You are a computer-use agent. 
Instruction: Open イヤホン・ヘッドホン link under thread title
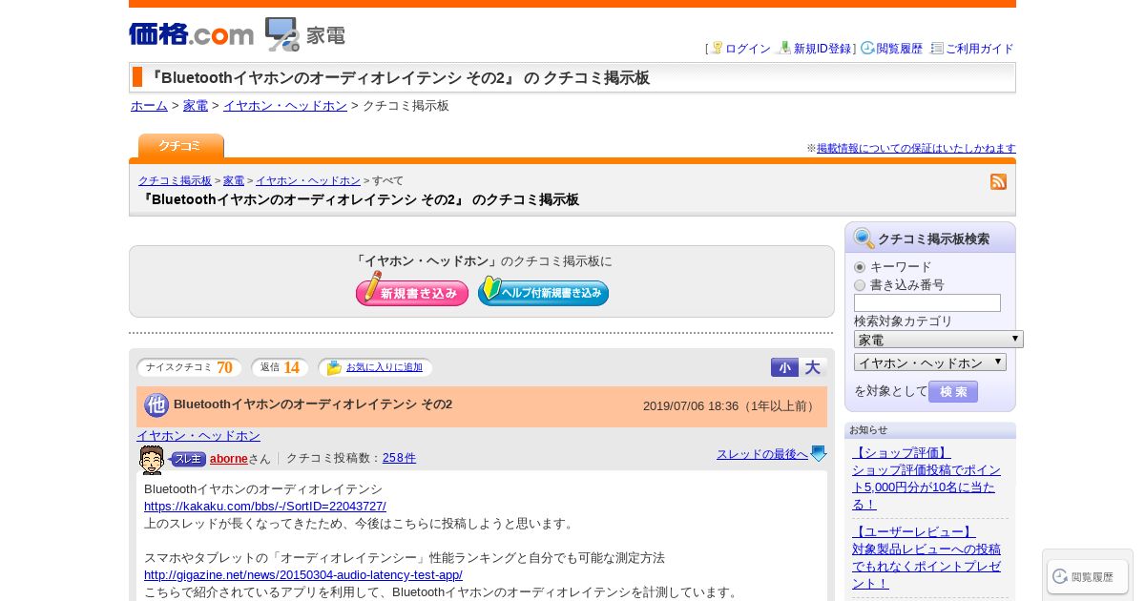[x=198, y=435]
